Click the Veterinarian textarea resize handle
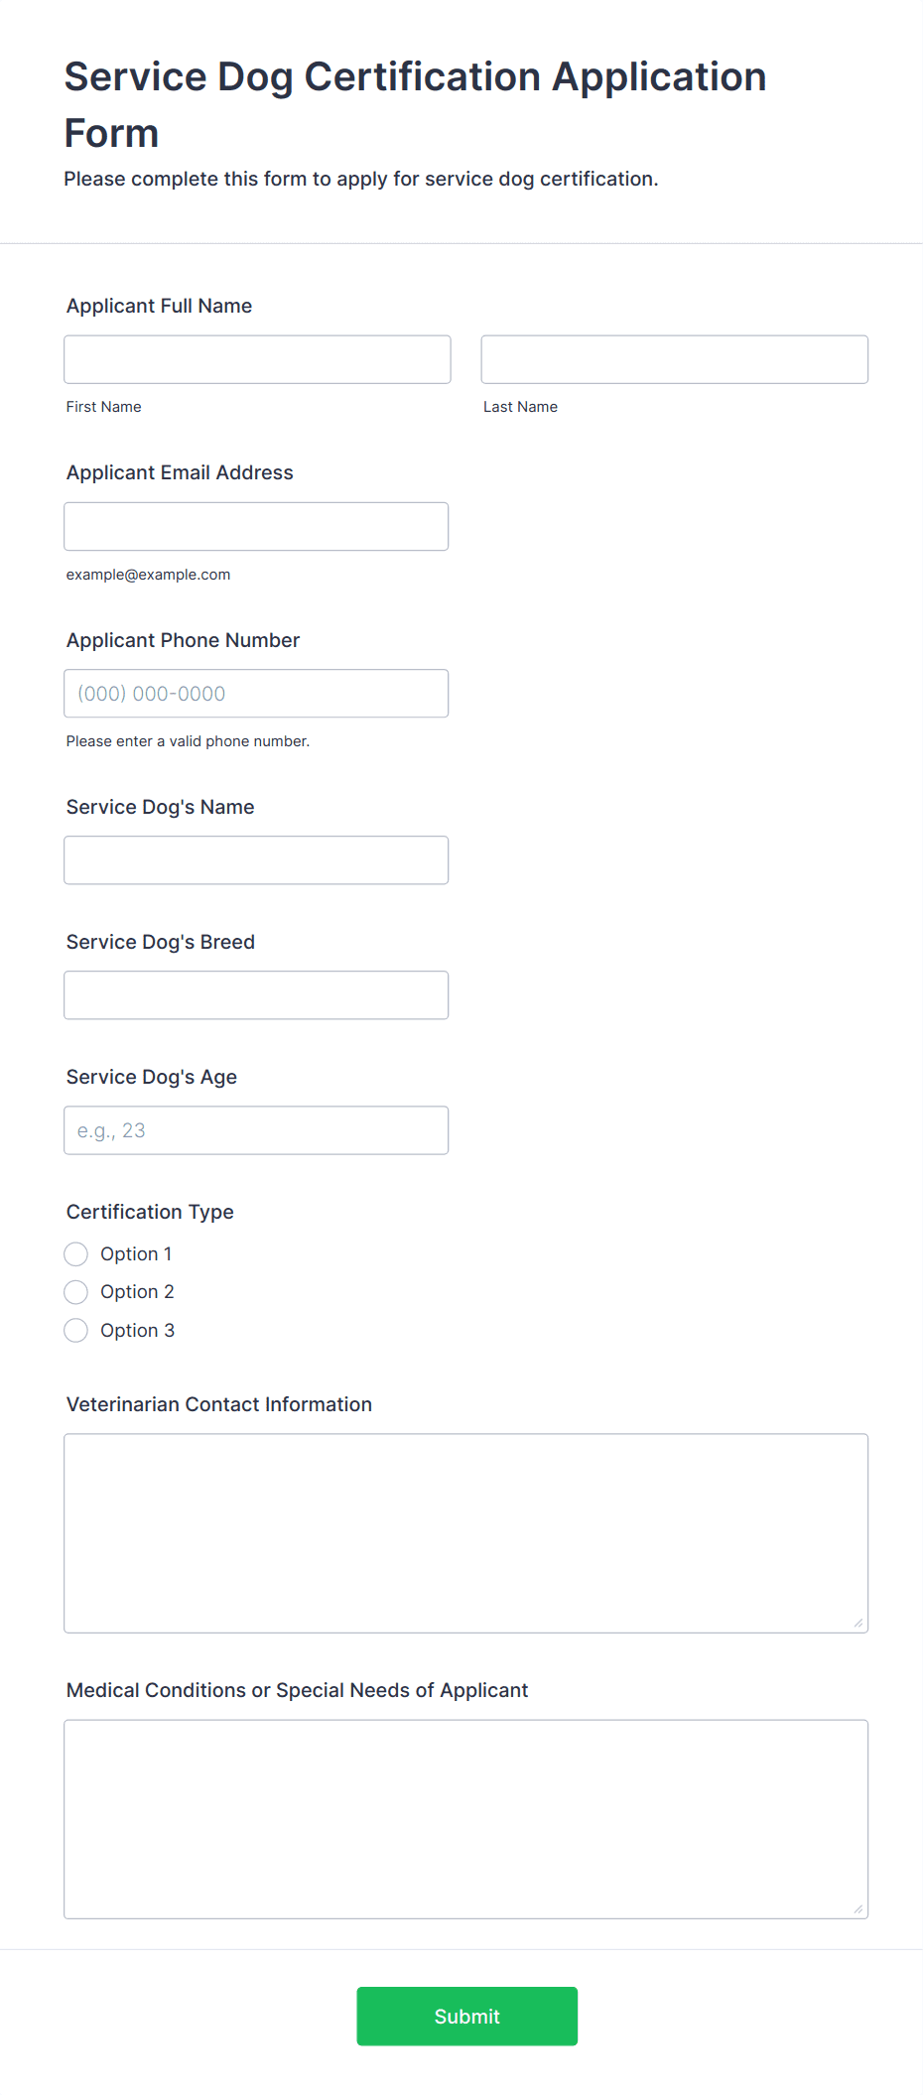Viewport: 923px width, 2095px height. tap(858, 1624)
